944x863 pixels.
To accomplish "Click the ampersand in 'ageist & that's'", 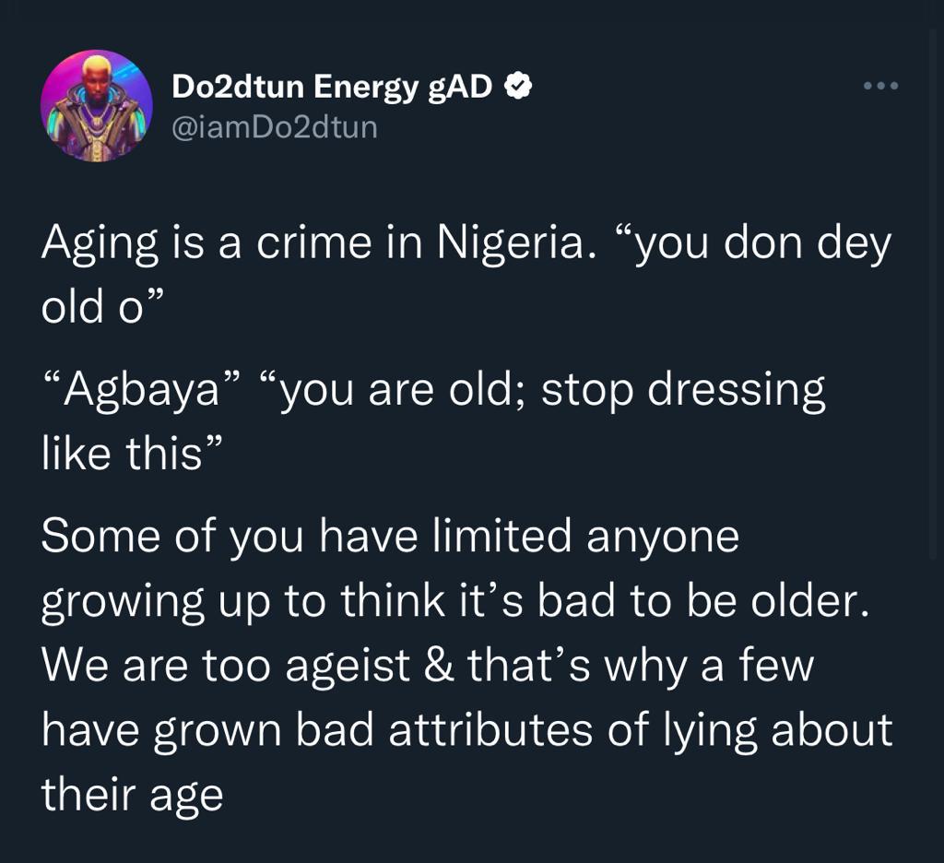I will click(439, 666).
